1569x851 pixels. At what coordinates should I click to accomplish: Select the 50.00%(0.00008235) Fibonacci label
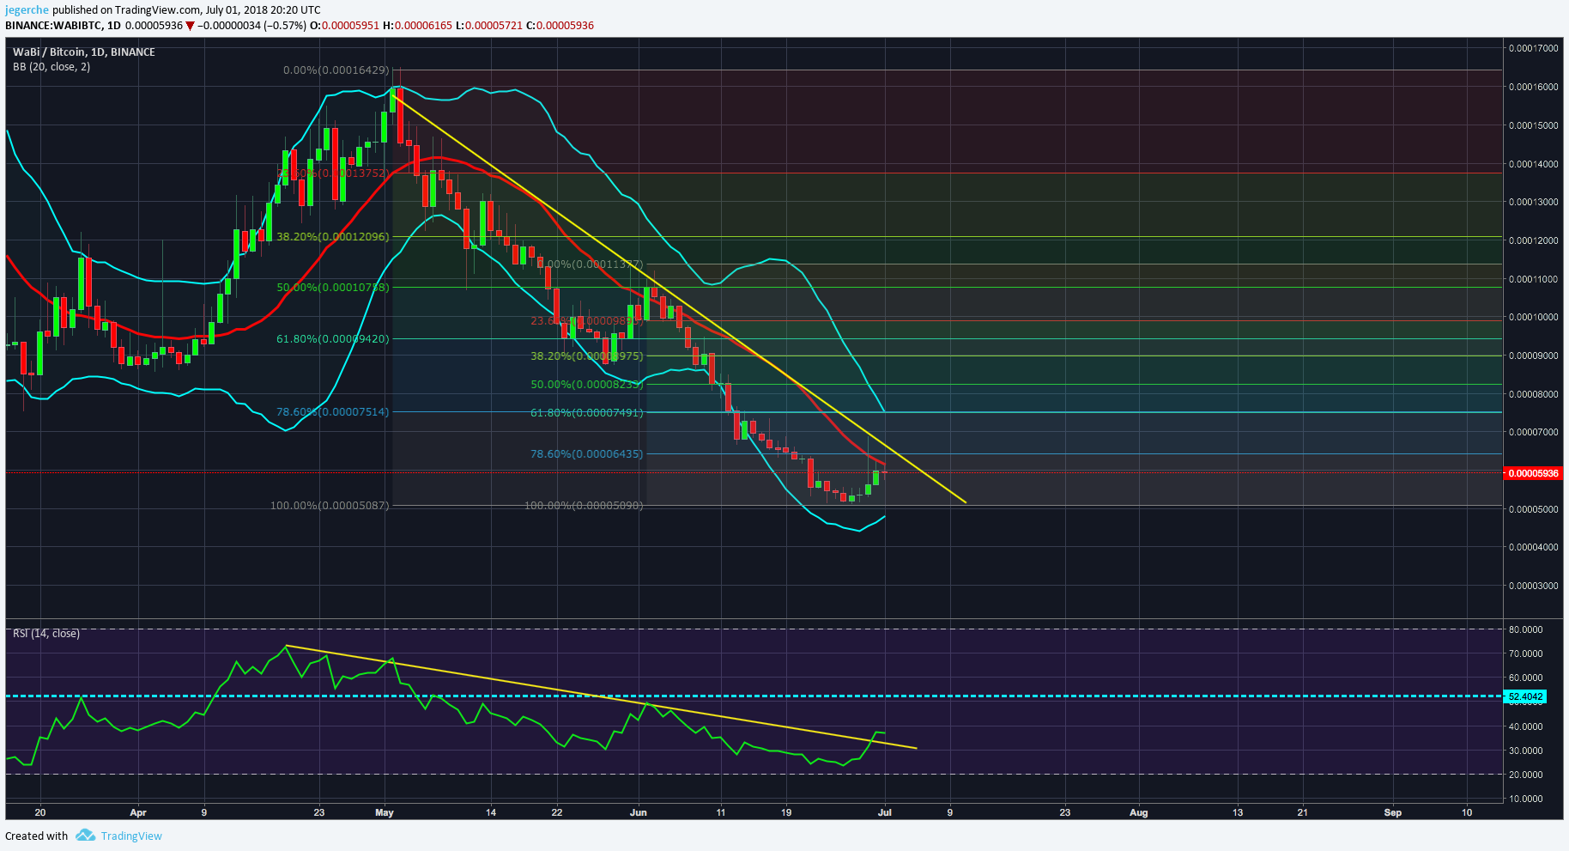[x=587, y=385]
